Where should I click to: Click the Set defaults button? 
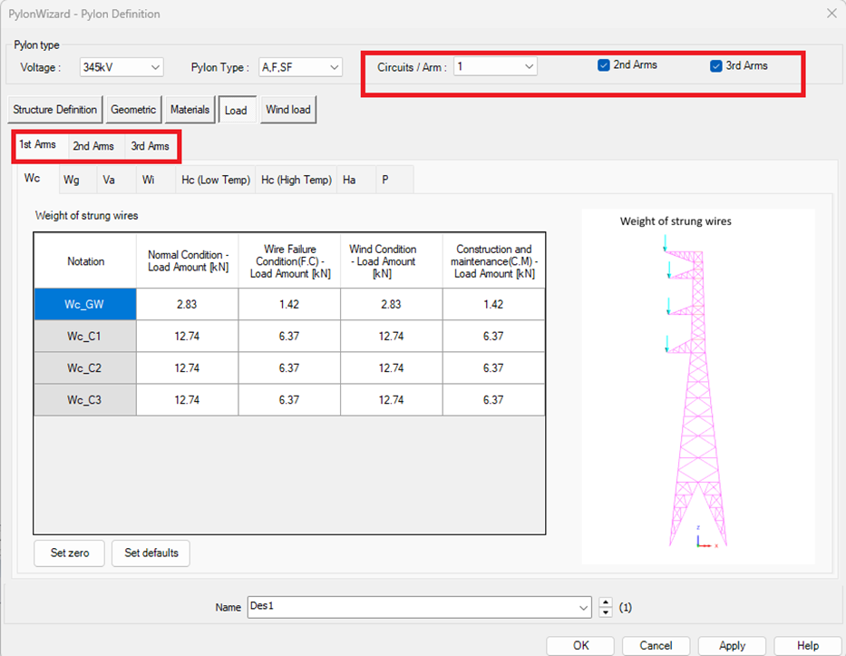tap(151, 553)
